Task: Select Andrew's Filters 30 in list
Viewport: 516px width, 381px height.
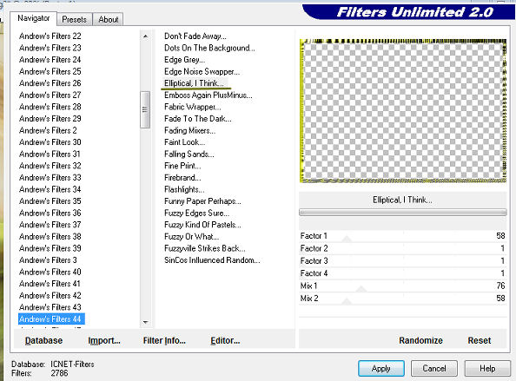Action: pyautogui.click(x=50, y=142)
